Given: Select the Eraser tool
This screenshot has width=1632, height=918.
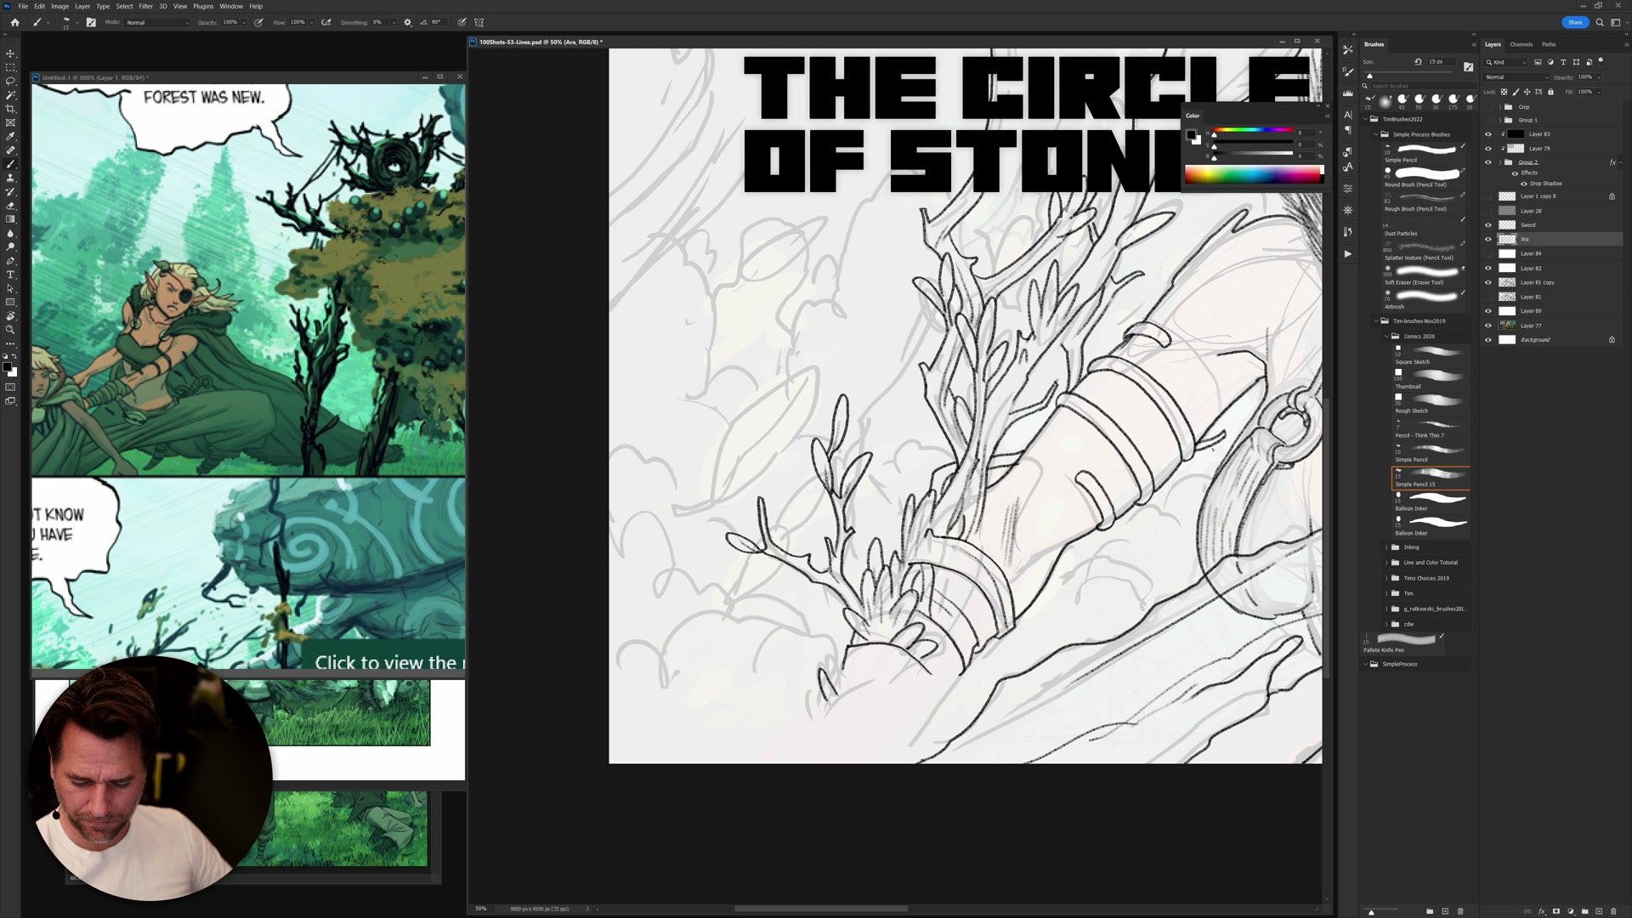Looking at the screenshot, I should pyautogui.click(x=10, y=206).
